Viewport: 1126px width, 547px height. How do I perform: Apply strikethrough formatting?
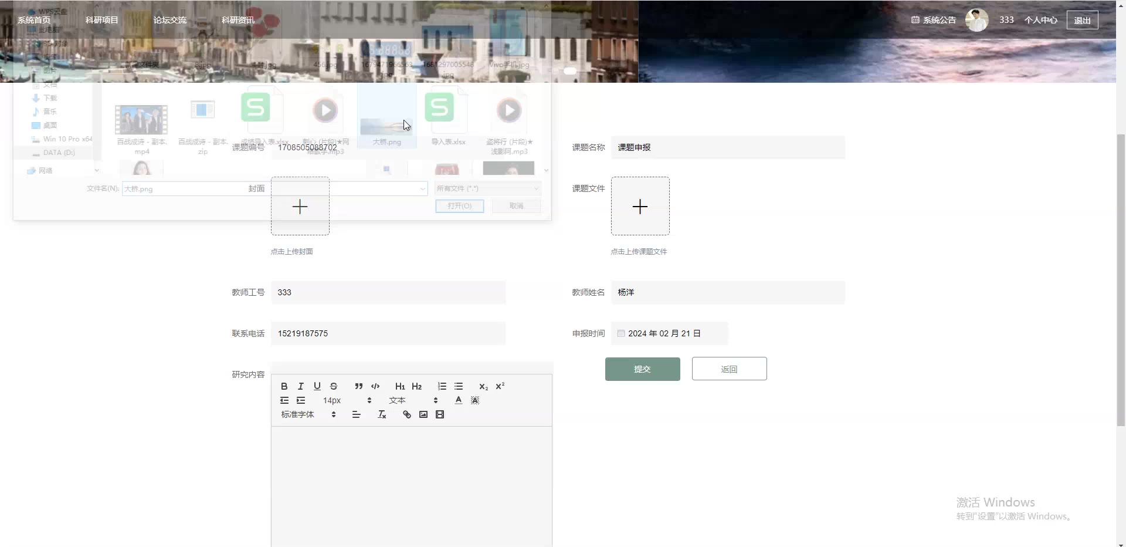pos(334,386)
